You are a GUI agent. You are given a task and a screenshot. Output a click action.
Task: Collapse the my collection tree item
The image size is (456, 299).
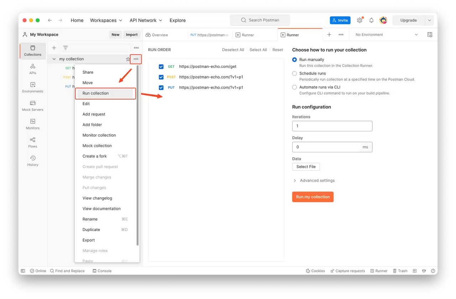(54, 59)
